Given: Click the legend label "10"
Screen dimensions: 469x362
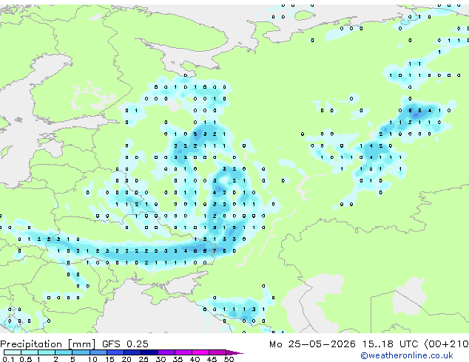Looking at the screenshot, I should 92,359.
